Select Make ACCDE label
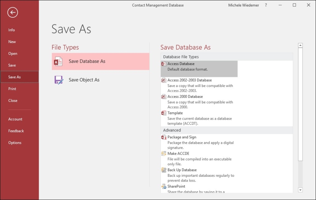316x200 pixels. click(x=178, y=154)
